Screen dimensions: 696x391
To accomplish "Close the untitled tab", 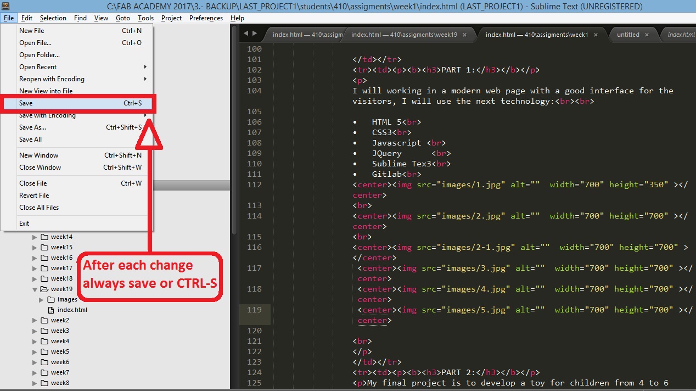I will (x=647, y=35).
